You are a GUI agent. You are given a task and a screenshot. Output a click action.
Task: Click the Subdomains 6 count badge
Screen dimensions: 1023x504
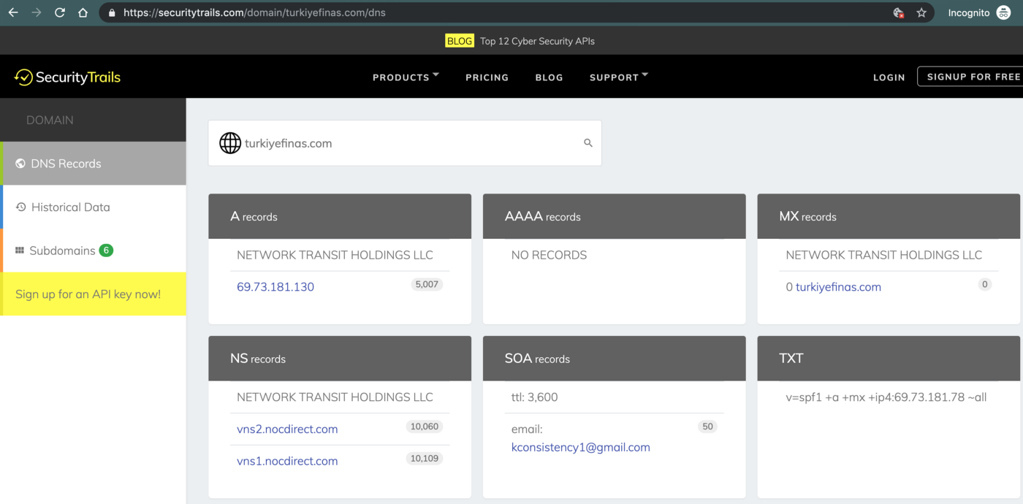(106, 251)
